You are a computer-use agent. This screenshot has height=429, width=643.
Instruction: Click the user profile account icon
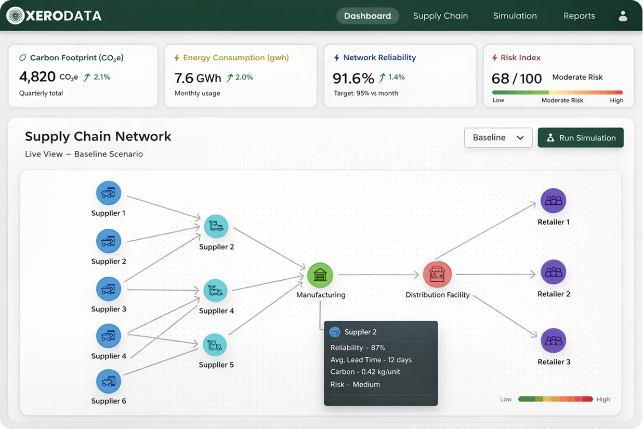pyautogui.click(x=623, y=16)
